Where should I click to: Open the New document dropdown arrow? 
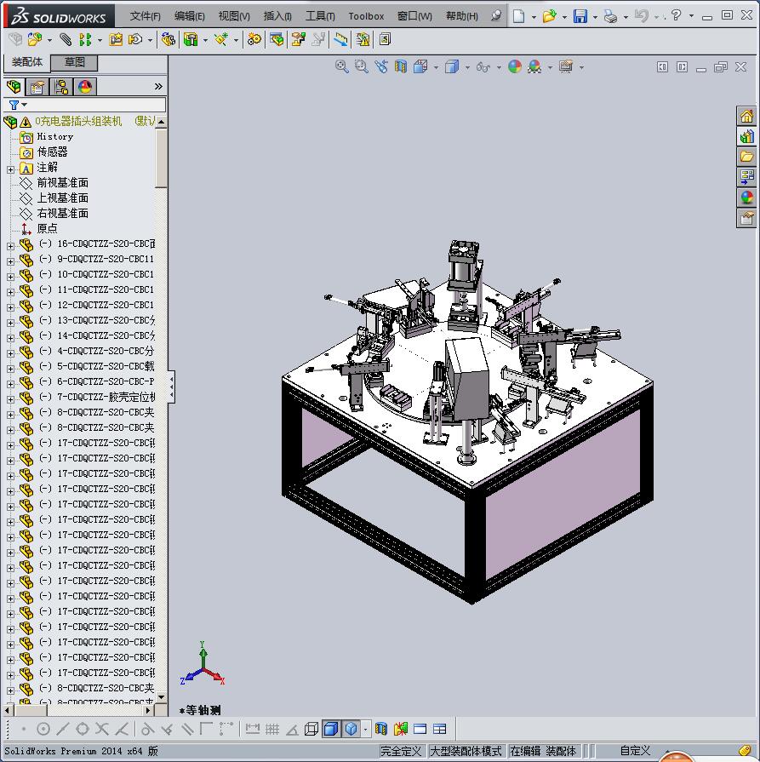[x=534, y=17]
